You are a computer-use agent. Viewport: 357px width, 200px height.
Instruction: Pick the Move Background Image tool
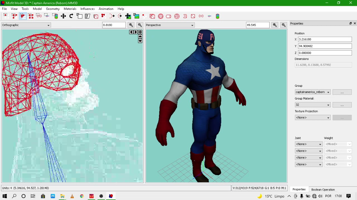(x=128, y=16)
